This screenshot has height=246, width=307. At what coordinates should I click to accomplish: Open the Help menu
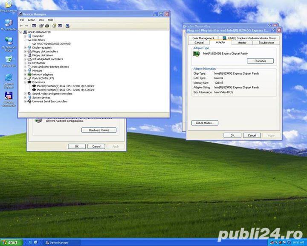pos(50,20)
